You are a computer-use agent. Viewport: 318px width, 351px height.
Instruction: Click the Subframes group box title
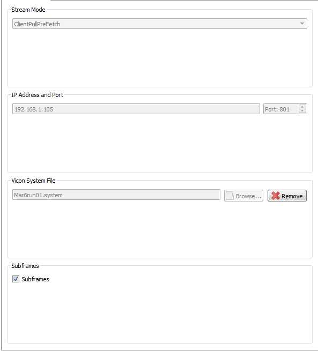point(25,266)
